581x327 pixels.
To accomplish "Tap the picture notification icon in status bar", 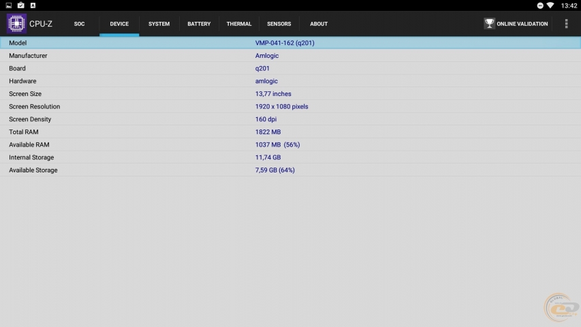I will click(9, 5).
